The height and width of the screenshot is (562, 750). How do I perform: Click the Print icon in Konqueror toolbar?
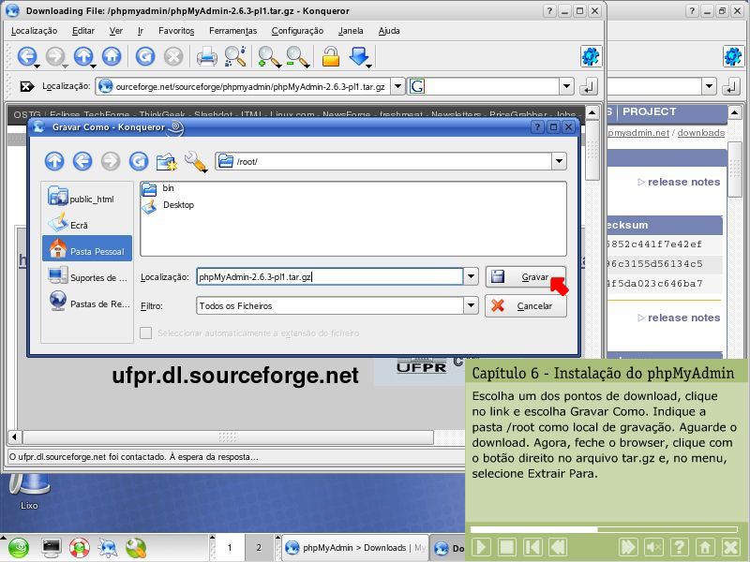(206, 57)
